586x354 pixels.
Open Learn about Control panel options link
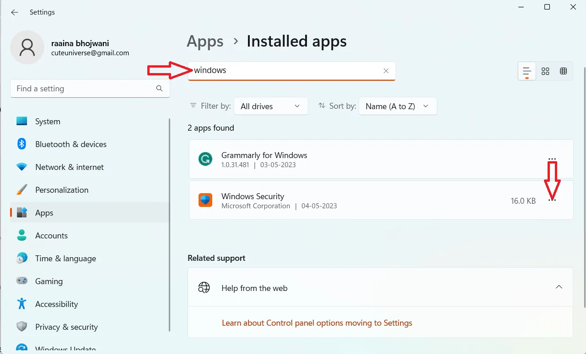coord(317,323)
